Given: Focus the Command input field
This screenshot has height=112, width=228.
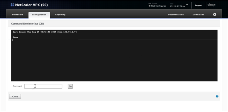Looking at the screenshot, I should click(43, 86).
